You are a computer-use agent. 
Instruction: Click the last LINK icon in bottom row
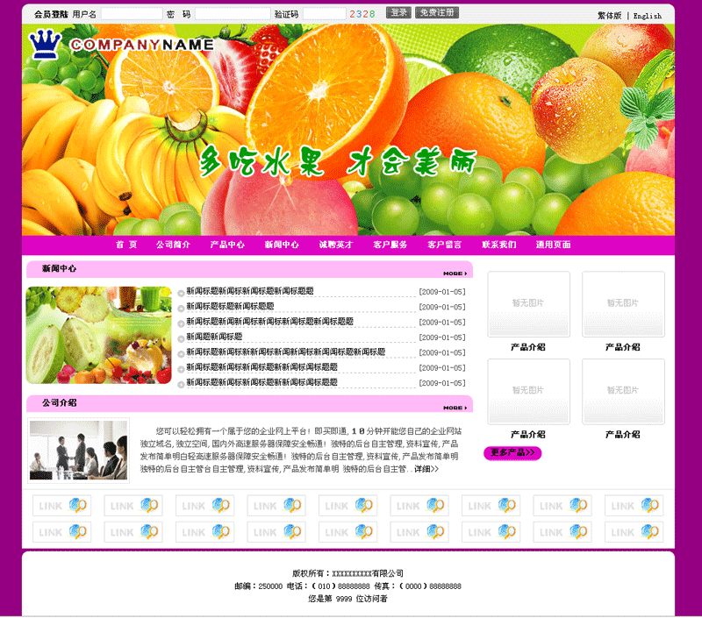point(634,532)
